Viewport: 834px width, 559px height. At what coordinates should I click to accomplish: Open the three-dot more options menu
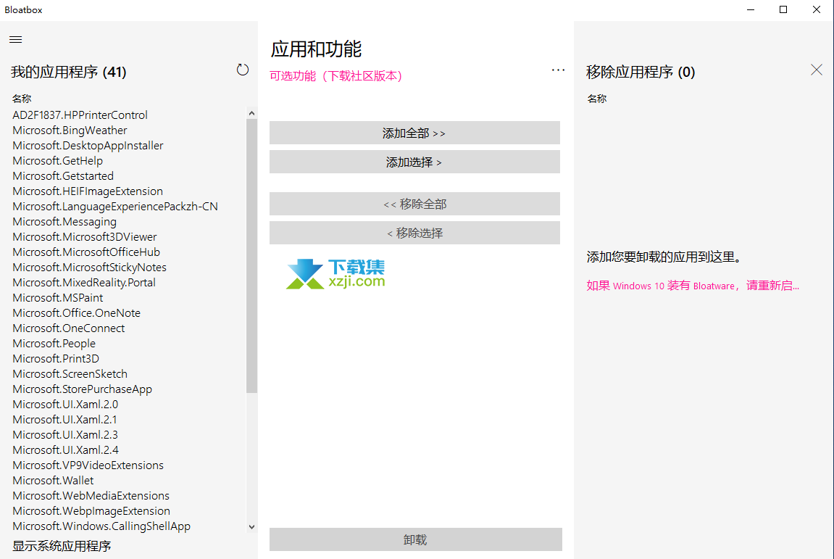pos(558,70)
